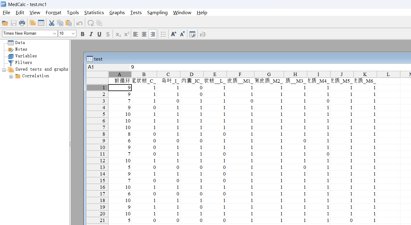This screenshot has width=411, height=225.
Task: Open the Tests menu
Action: tap(136, 12)
